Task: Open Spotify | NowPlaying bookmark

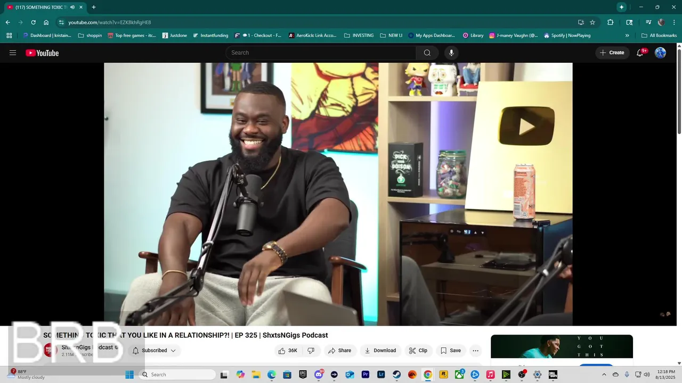Action: click(567, 36)
